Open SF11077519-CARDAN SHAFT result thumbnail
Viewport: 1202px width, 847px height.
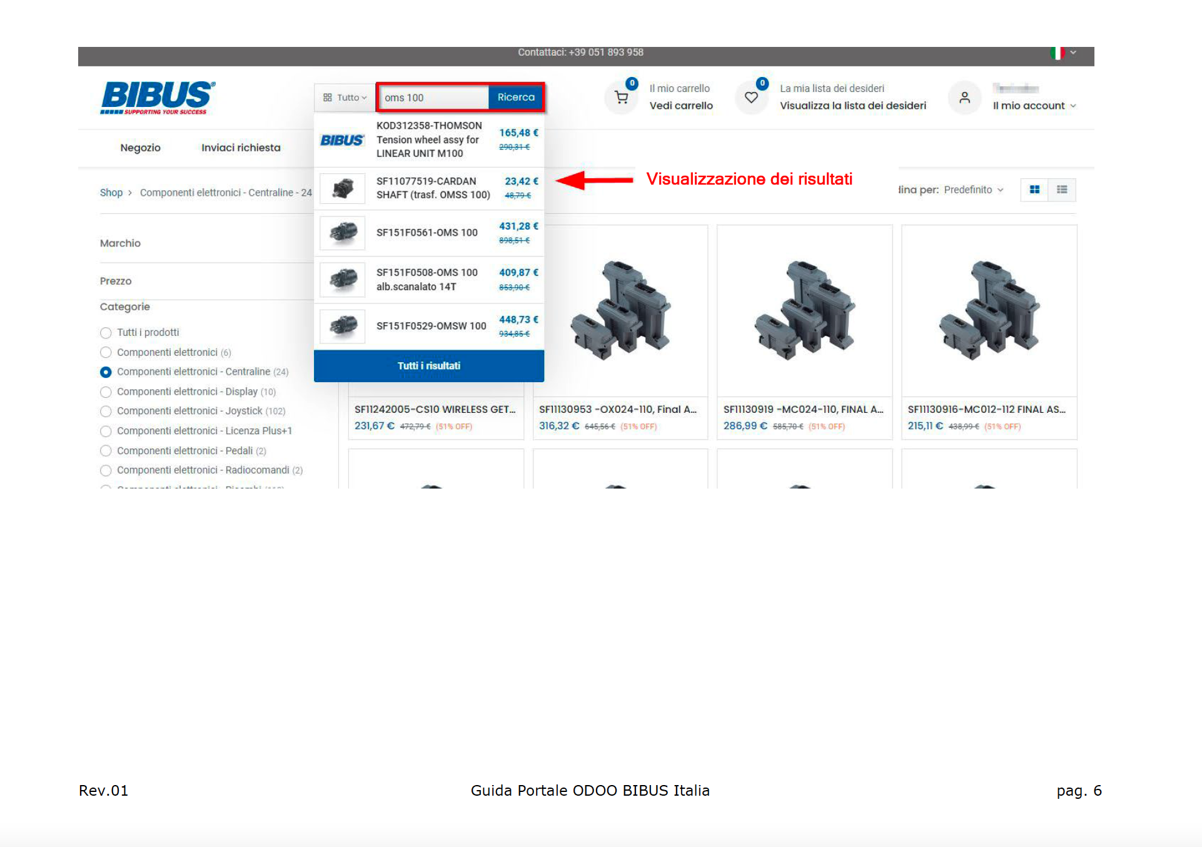[x=342, y=188]
